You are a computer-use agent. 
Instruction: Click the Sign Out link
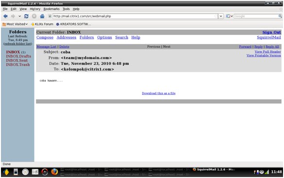[271, 32]
